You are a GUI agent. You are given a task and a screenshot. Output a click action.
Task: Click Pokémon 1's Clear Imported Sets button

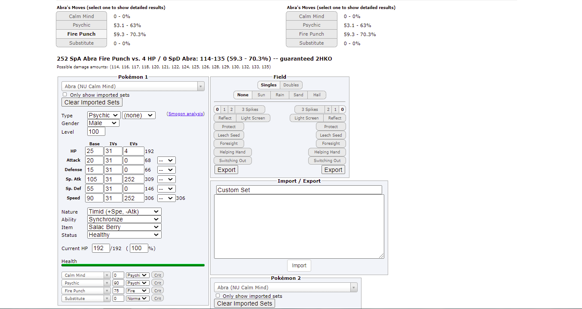(x=92, y=102)
